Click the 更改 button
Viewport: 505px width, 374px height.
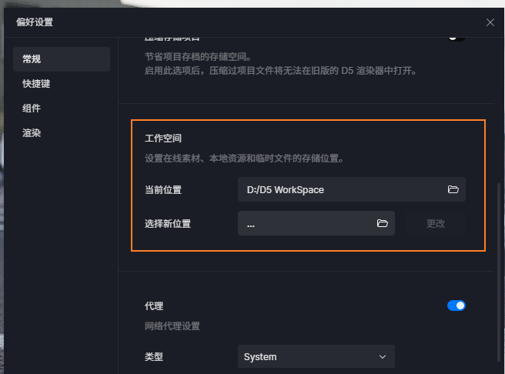(436, 223)
